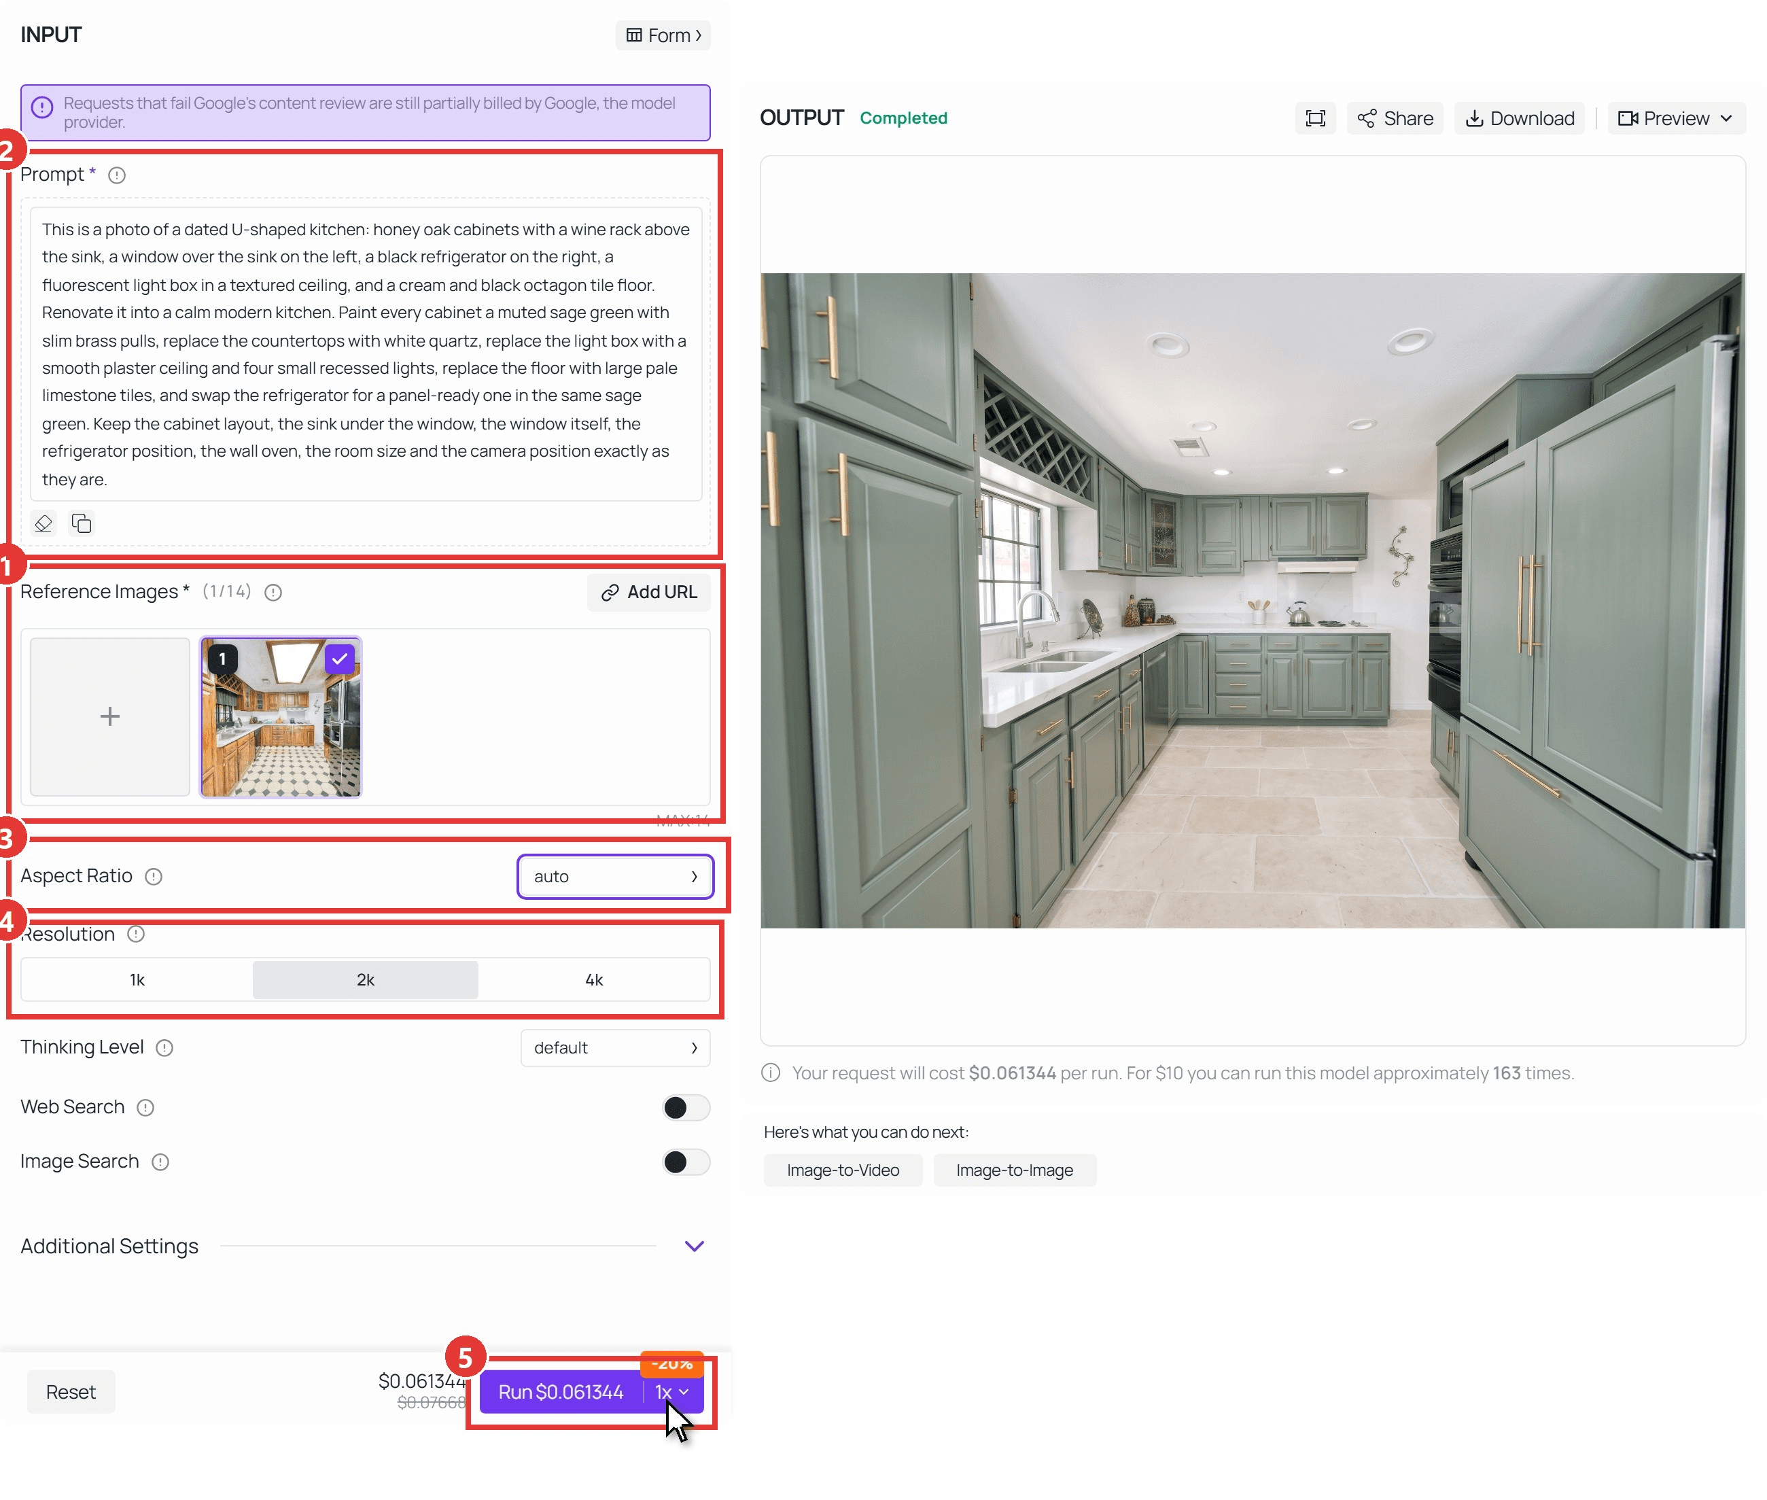1767x1500 pixels.
Task: Click the Completed status label
Action: [x=903, y=118]
